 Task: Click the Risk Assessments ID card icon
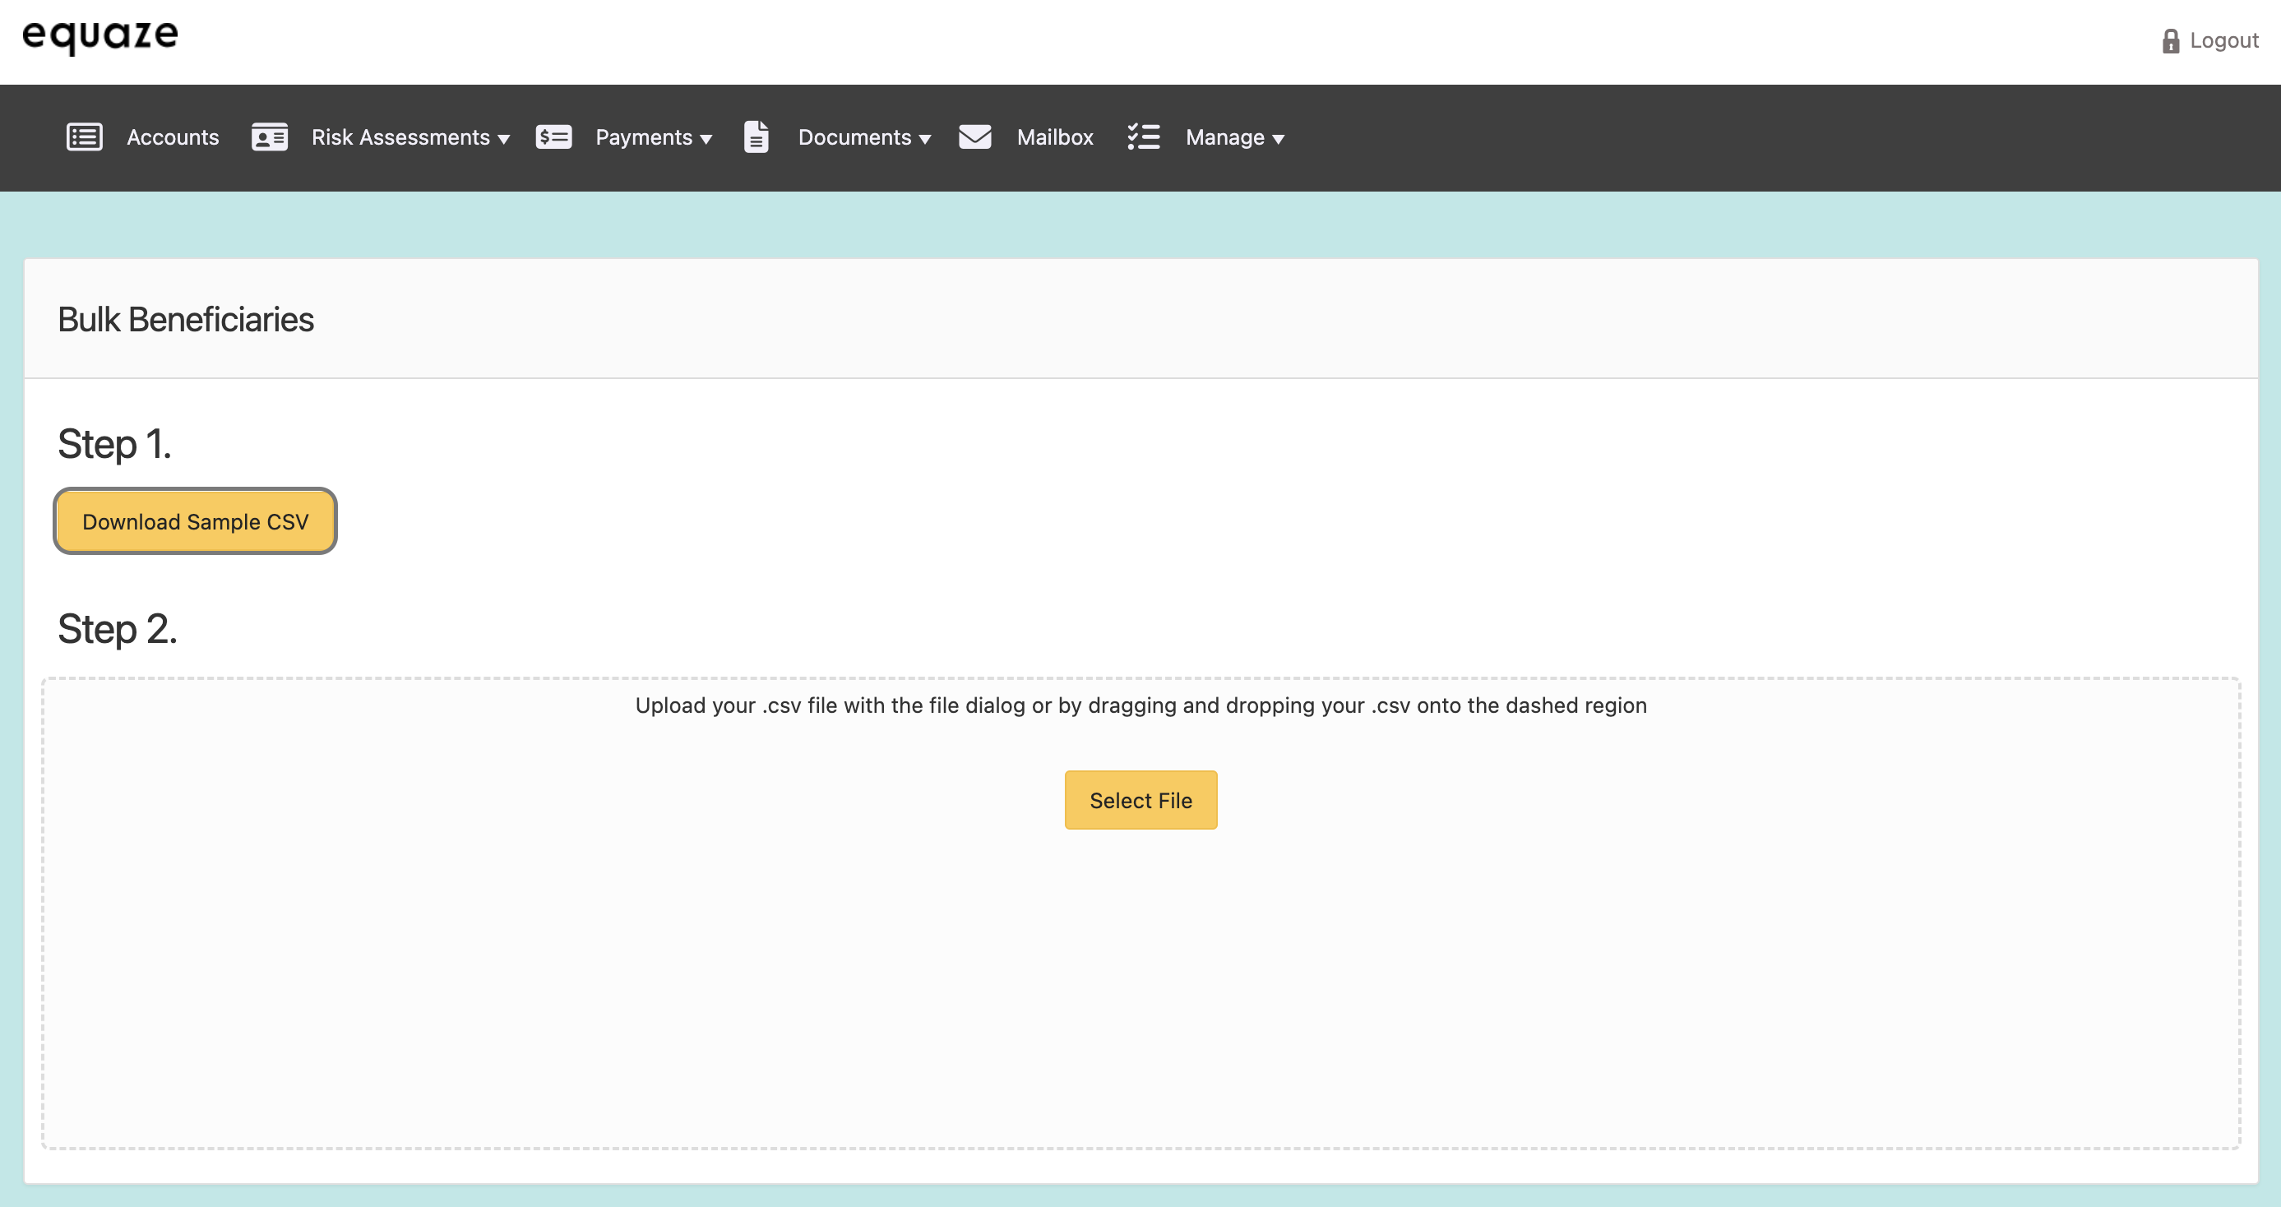click(269, 137)
